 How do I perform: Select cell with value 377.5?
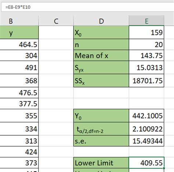(19, 104)
